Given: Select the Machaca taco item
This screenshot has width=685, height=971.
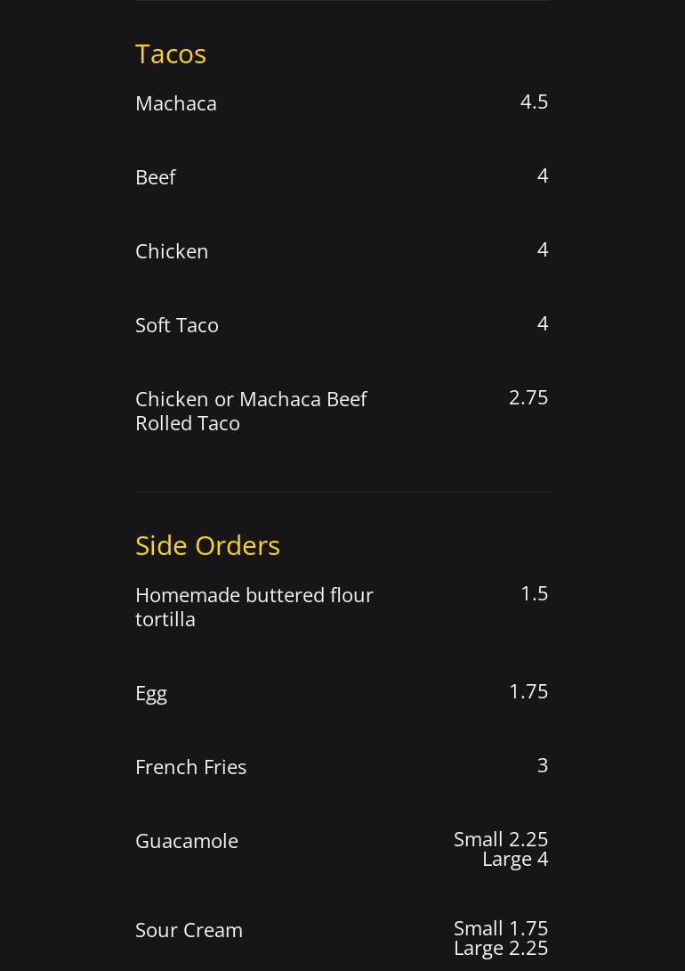Looking at the screenshot, I should click(176, 103).
